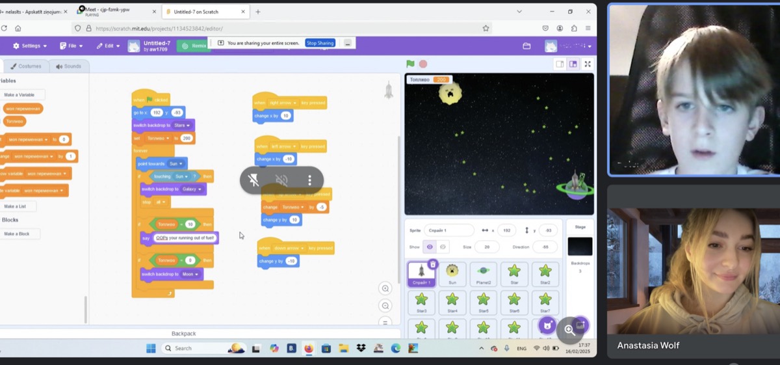Select the Star3 sprite

point(421,303)
